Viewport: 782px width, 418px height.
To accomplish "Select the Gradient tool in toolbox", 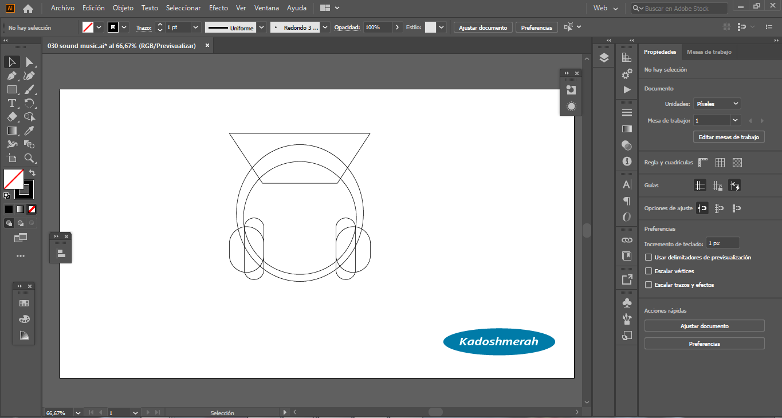I will [12, 131].
